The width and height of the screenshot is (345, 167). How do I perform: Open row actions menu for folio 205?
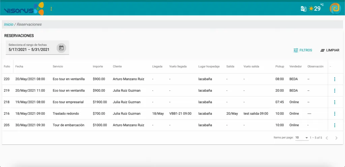(x=335, y=125)
